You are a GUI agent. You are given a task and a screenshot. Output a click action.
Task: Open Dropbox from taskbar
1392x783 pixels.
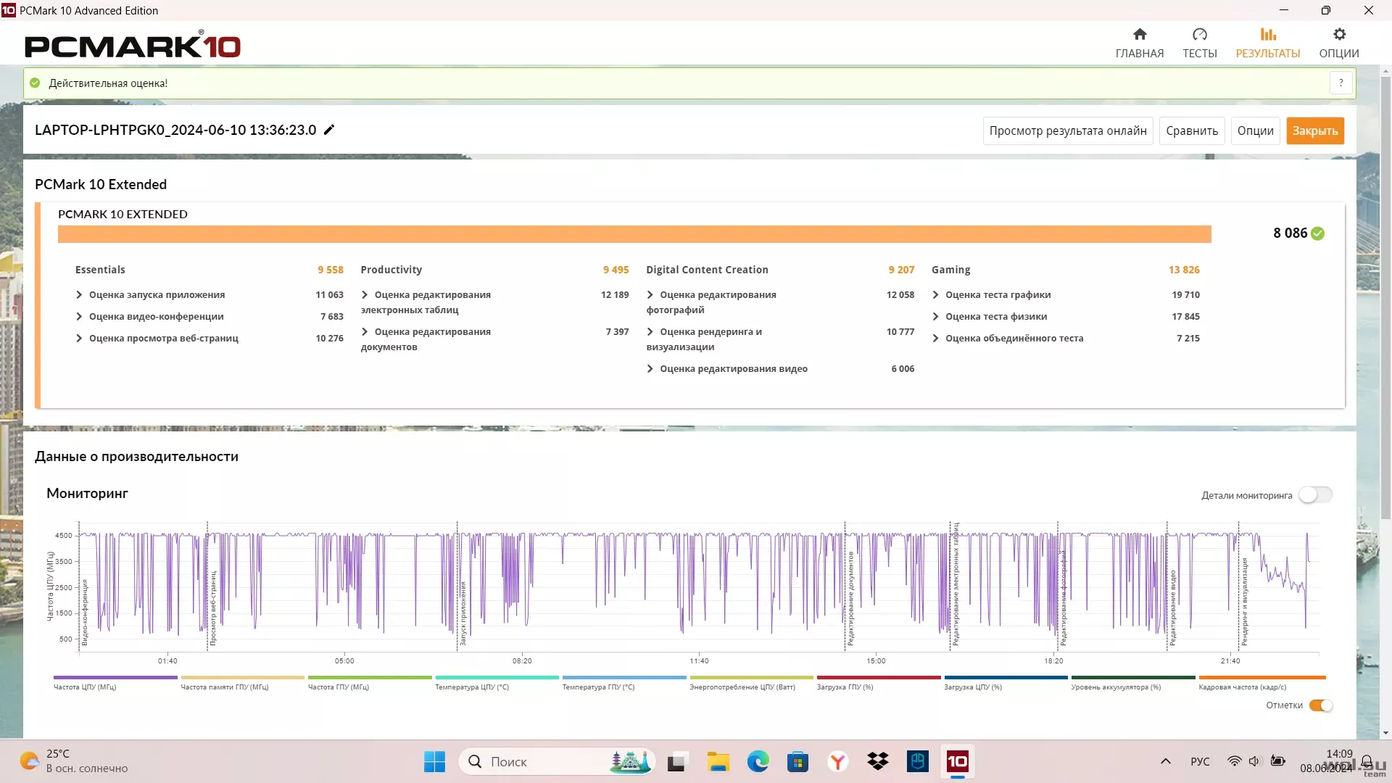[877, 761]
